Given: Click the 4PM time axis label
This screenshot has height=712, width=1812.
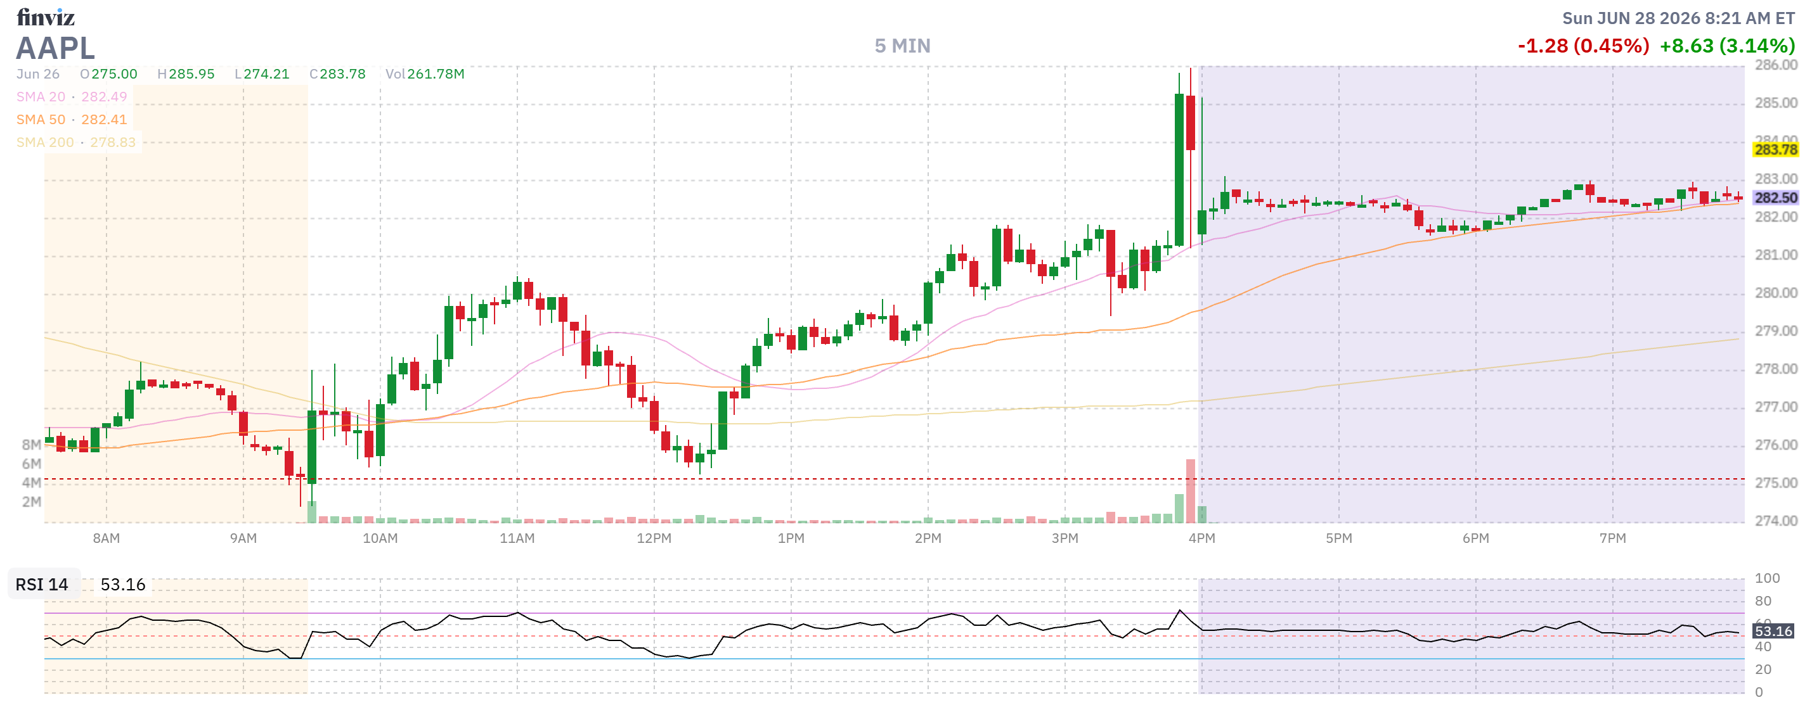Looking at the screenshot, I should pyautogui.click(x=1201, y=538).
